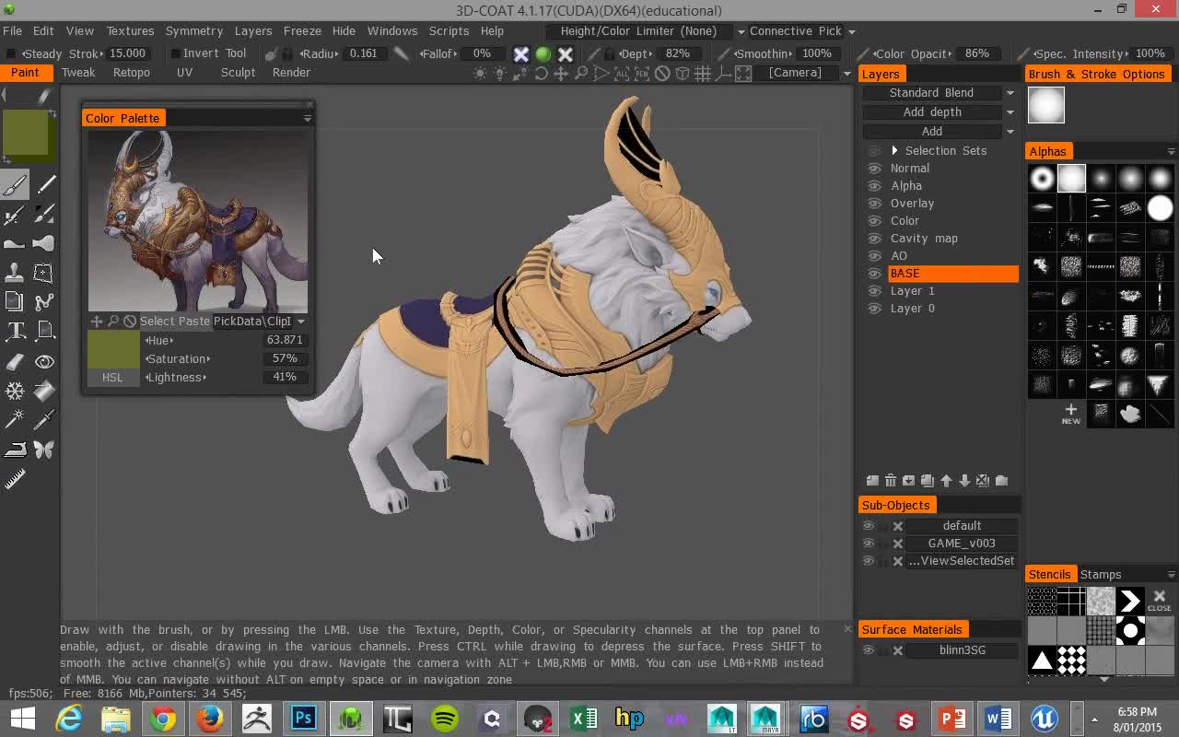Switch to the Sculpt room tab
Screen dimensions: 1179x737
coord(238,73)
